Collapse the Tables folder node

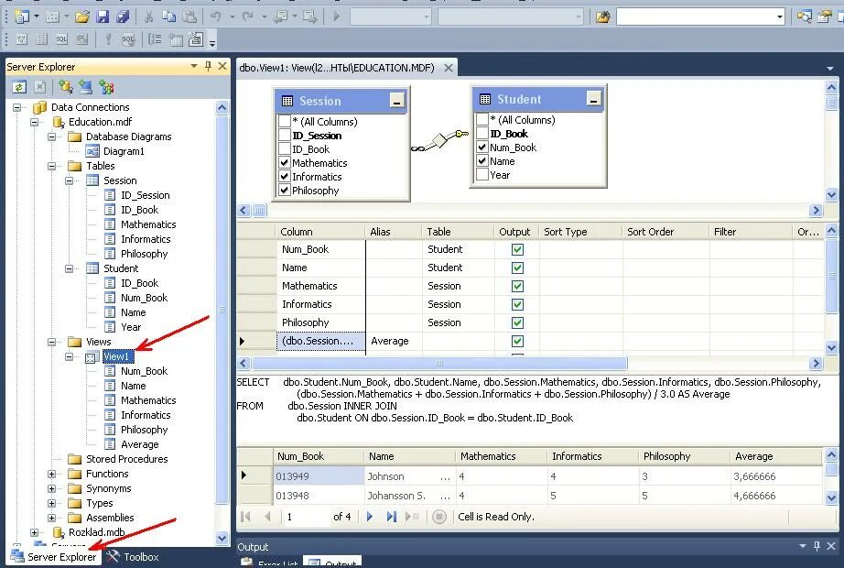pyautogui.click(x=51, y=166)
